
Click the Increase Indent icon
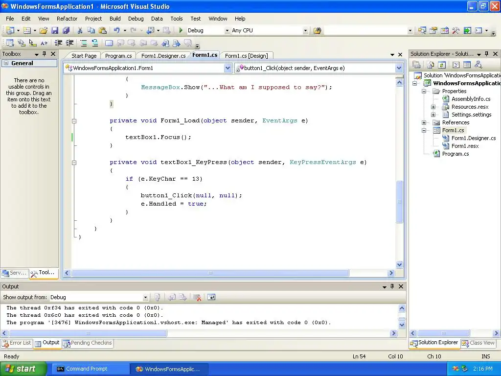pyautogui.click(x=69, y=43)
